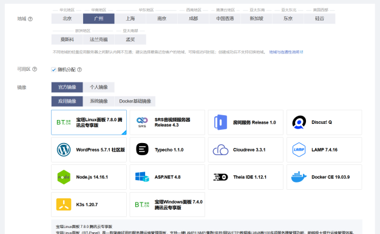Switch to 系统镜像 tab

(98, 101)
